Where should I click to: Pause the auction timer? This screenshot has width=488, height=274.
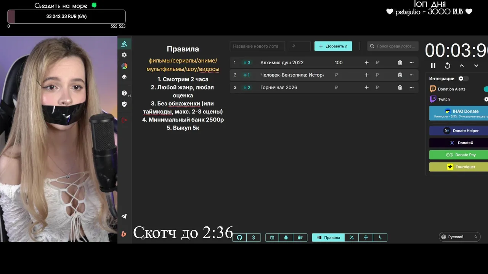433,65
